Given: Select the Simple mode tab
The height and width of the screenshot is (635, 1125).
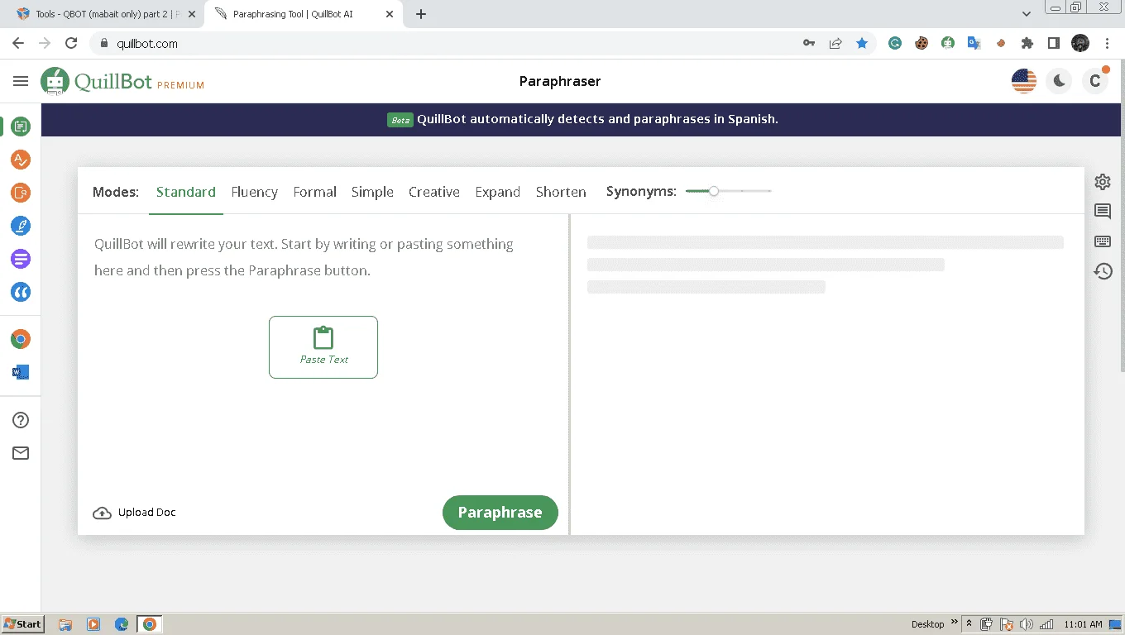Looking at the screenshot, I should [x=372, y=192].
